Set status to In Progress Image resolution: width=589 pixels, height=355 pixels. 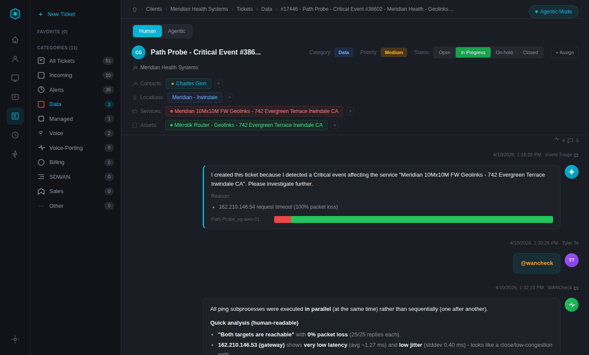click(473, 52)
